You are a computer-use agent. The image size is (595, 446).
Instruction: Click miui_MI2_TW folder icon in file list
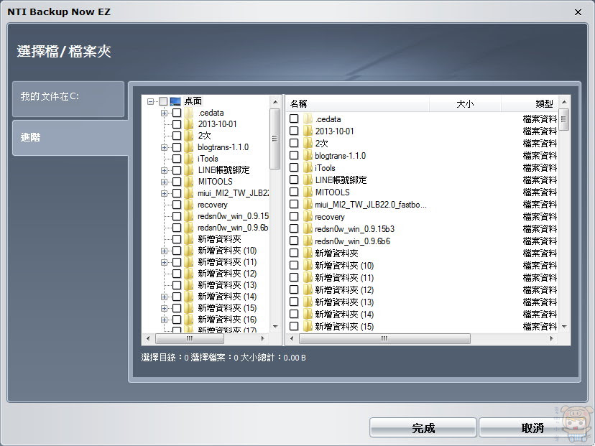pyautogui.click(x=308, y=205)
